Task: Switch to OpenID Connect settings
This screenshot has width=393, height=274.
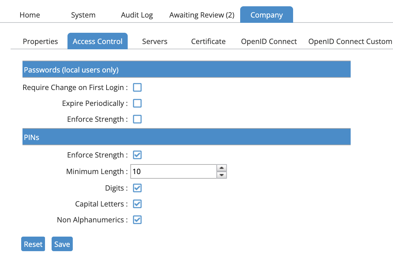Action: pos(269,41)
